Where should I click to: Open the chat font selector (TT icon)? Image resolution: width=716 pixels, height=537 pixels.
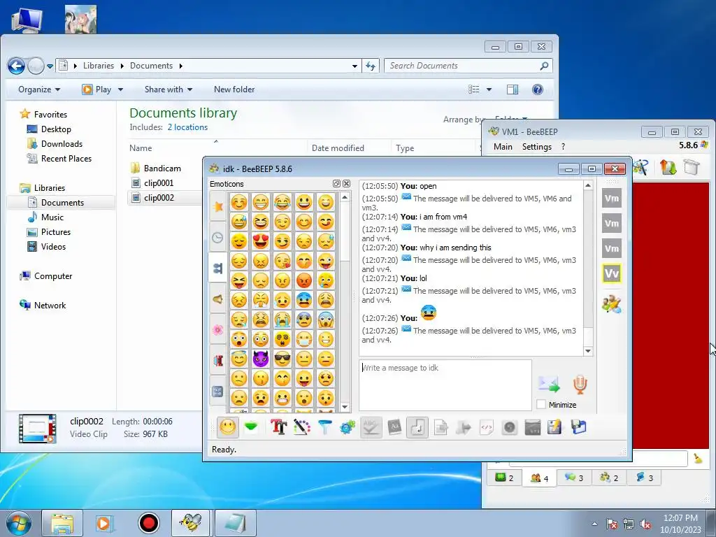click(x=278, y=427)
